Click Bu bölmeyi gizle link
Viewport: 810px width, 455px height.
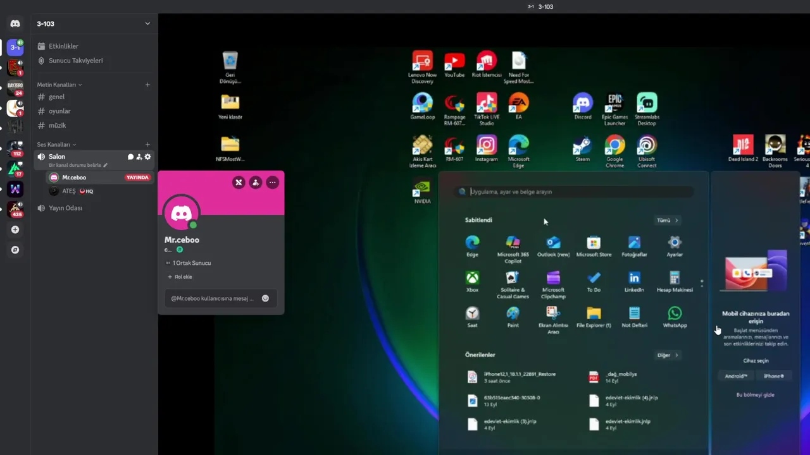[755, 395]
